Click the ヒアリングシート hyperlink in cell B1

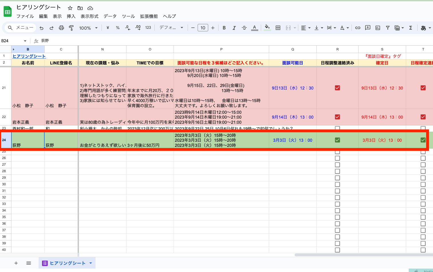click(29, 56)
